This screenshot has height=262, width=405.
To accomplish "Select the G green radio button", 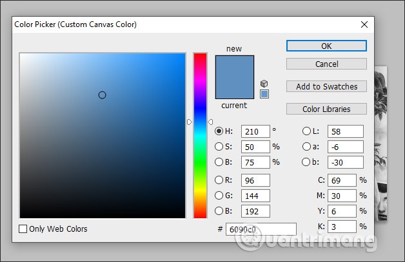I will click(x=219, y=195).
